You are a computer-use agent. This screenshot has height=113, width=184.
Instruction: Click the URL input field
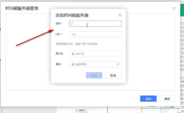point(95,34)
